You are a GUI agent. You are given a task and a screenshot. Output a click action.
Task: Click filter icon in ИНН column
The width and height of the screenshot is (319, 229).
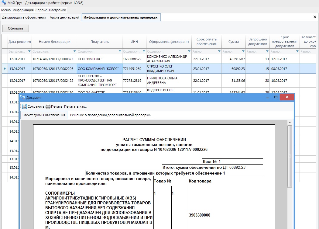(144, 51)
